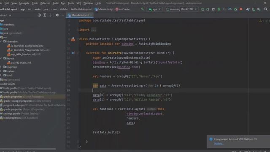Expand the xml folder
Viewport: 270px width, 152px height.
1,75
